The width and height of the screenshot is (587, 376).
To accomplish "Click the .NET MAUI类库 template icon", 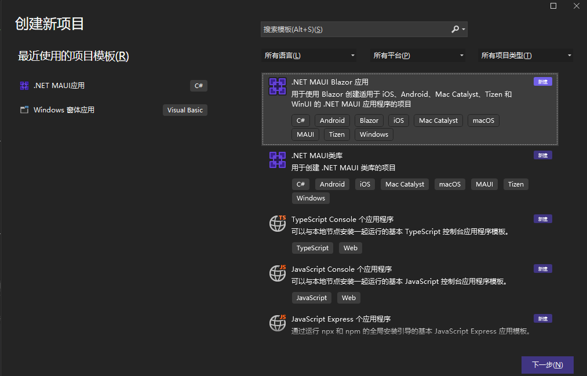I will point(278,160).
